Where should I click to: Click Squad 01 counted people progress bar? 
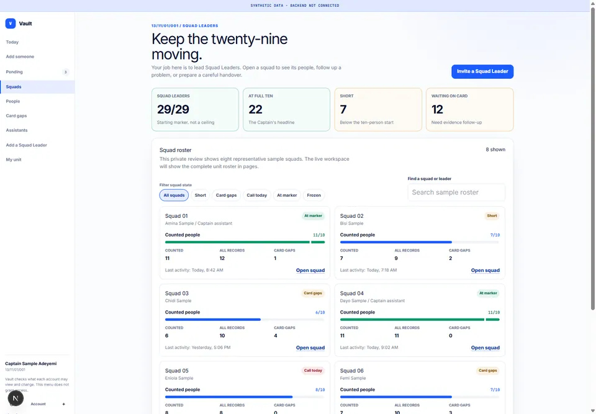[x=245, y=242]
